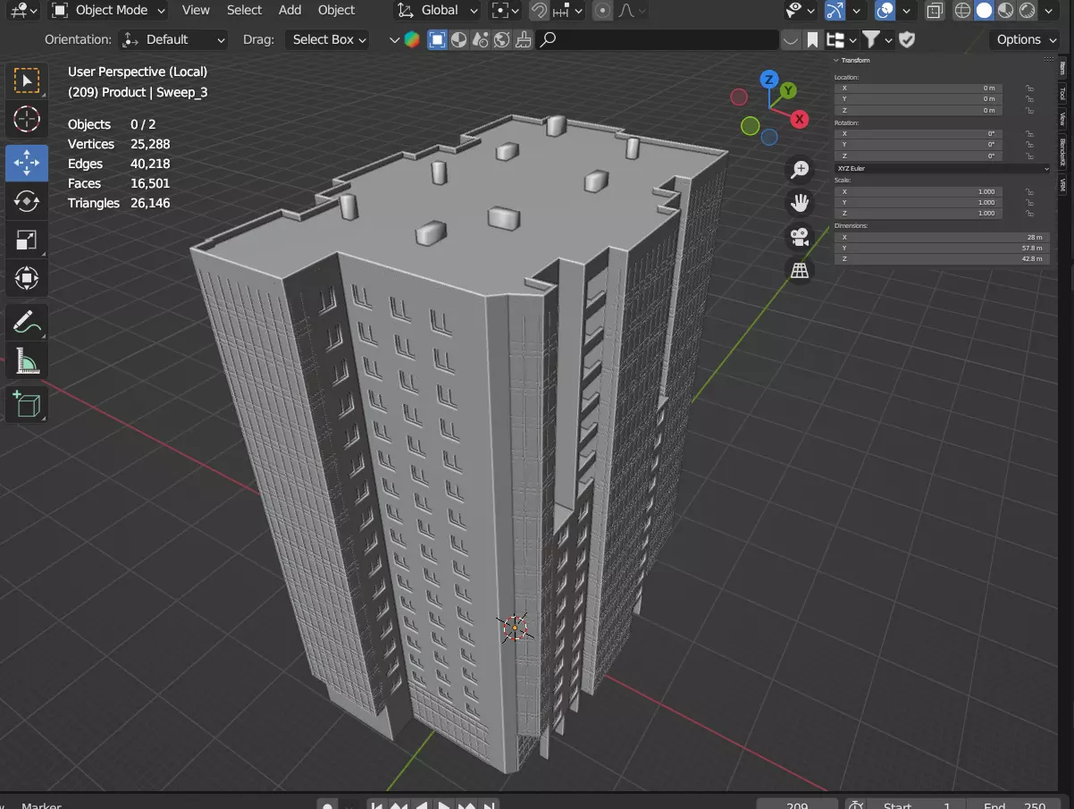The image size is (1074, 809).
Task: Click the hand pan view control
Action: click(800, 203)
